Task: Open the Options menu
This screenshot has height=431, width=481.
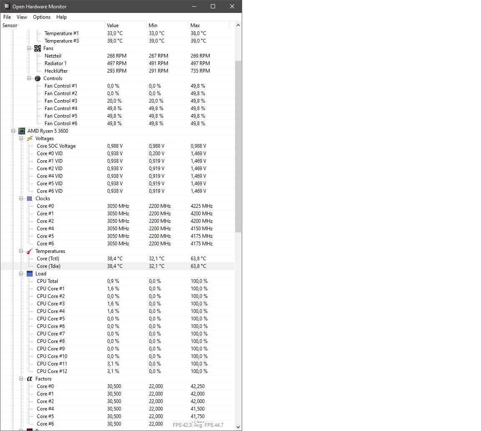Action: click(42, 17)
